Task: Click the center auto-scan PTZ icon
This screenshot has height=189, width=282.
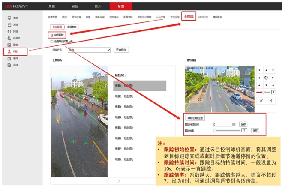Action: pyautogui.click(x=266, y=78)
